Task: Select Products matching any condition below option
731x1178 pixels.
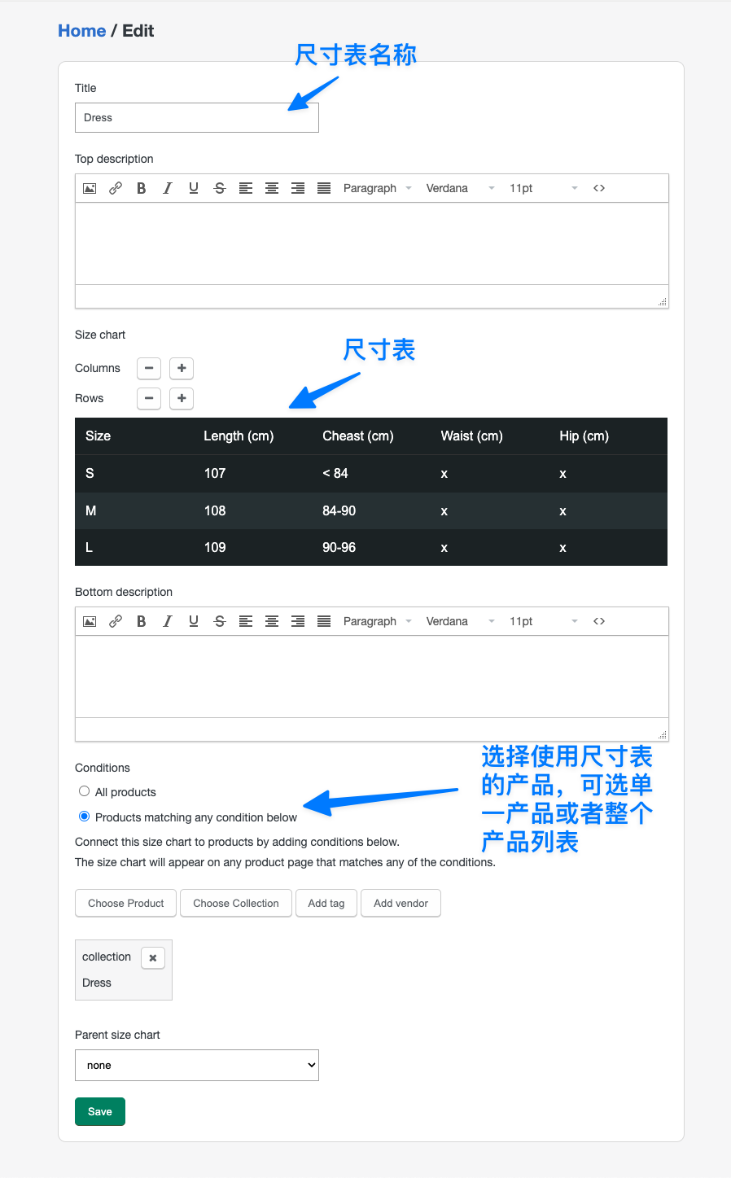Action: (85, 817)
